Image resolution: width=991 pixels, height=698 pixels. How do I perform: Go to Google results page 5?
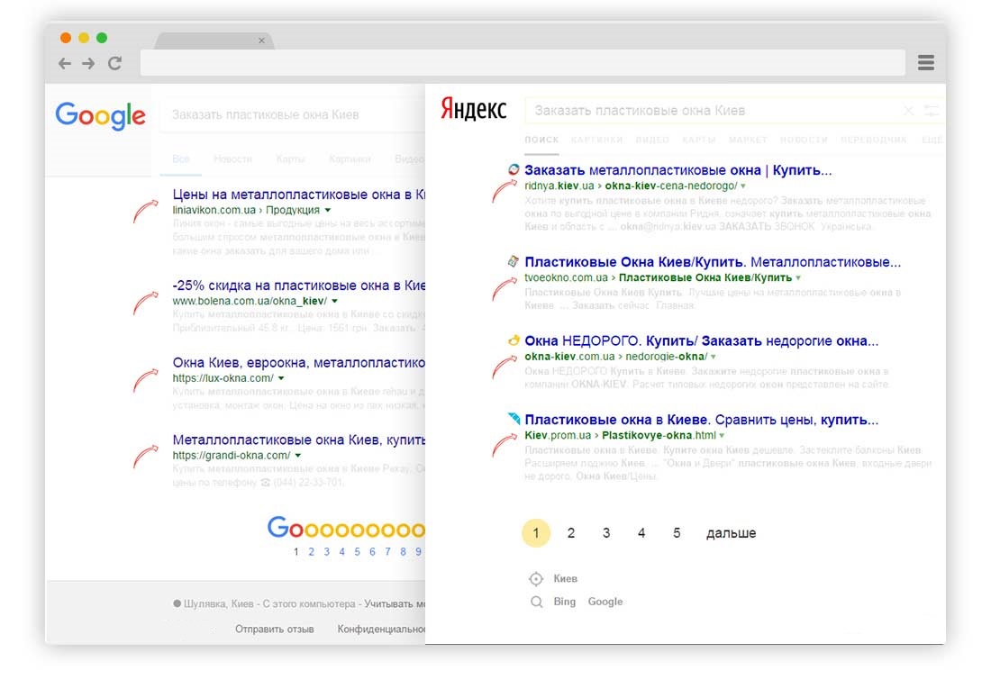357,552
